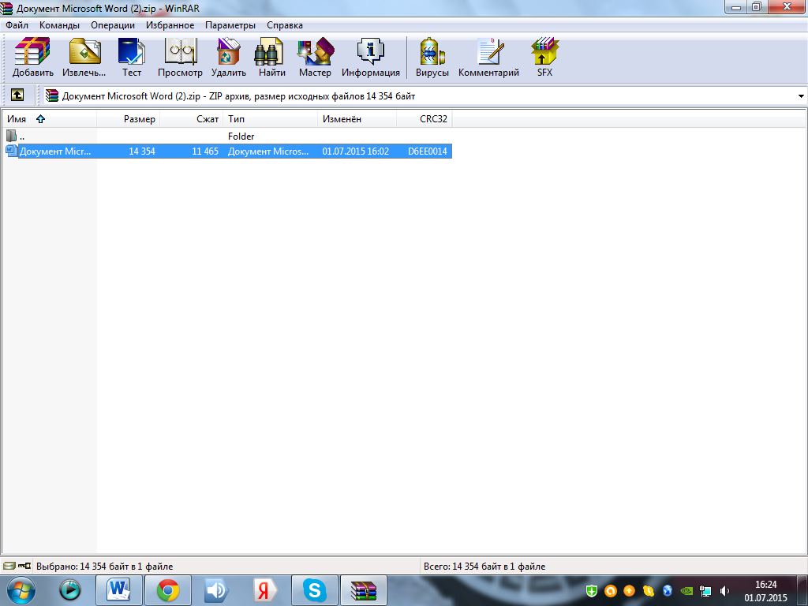Create self-extracting archive with SFX

[544, 57]
